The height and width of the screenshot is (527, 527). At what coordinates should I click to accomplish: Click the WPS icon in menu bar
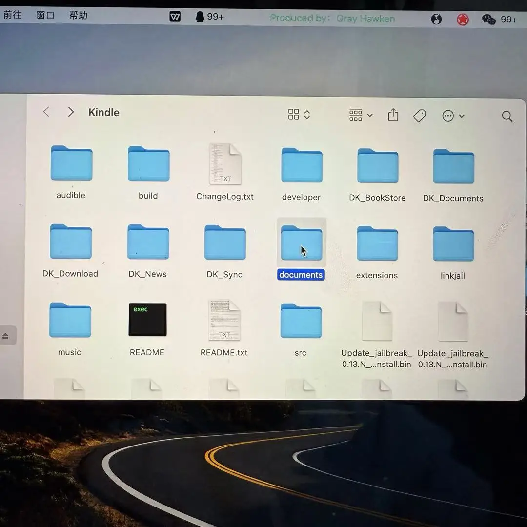click(175, 17)
